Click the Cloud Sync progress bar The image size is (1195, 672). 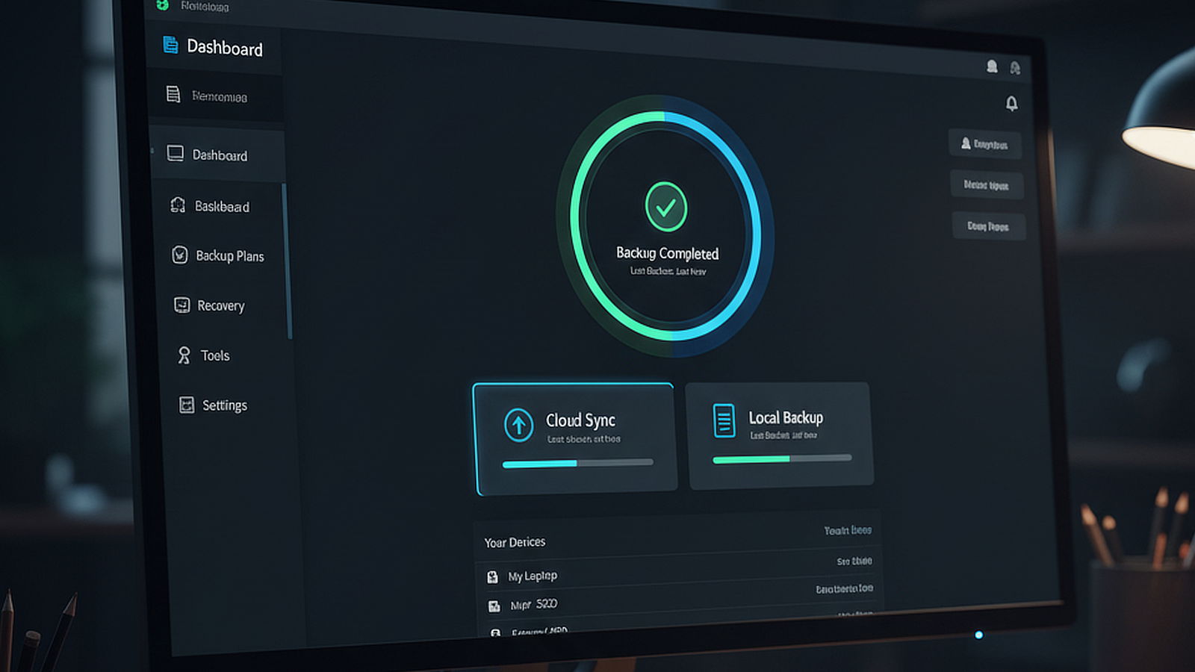pyautogui.click(x=577, y=464)
